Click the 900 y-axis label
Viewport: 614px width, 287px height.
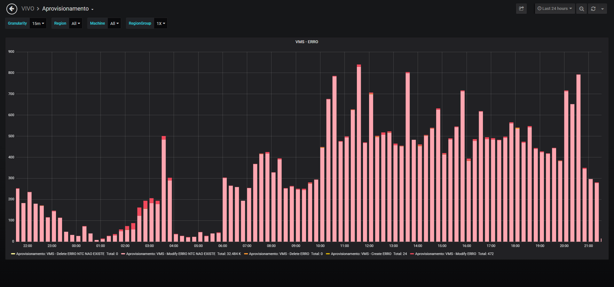[11, 52]
